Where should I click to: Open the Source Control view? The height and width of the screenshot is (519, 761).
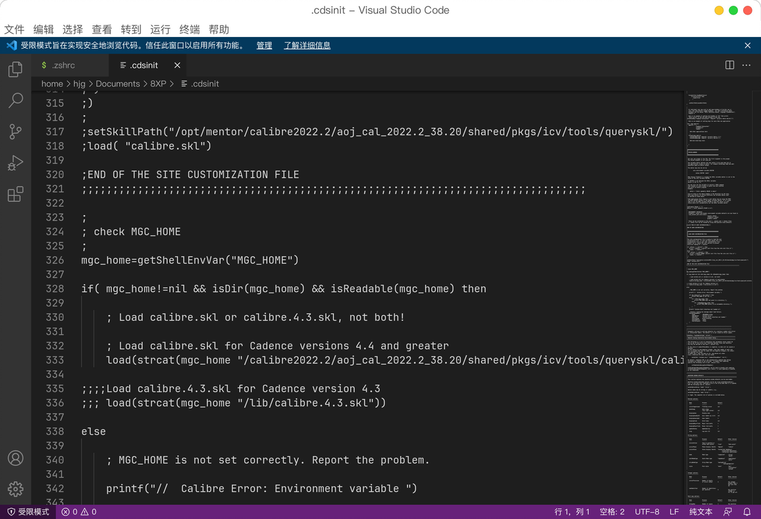tap(15, 132)
